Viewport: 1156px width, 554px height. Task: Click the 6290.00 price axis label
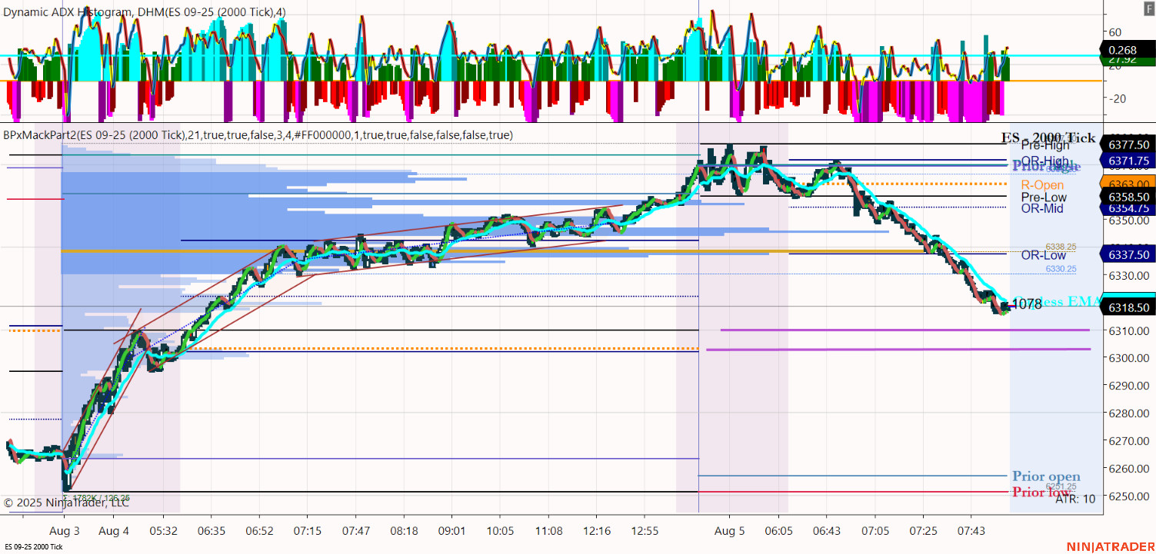(1128, 386)
